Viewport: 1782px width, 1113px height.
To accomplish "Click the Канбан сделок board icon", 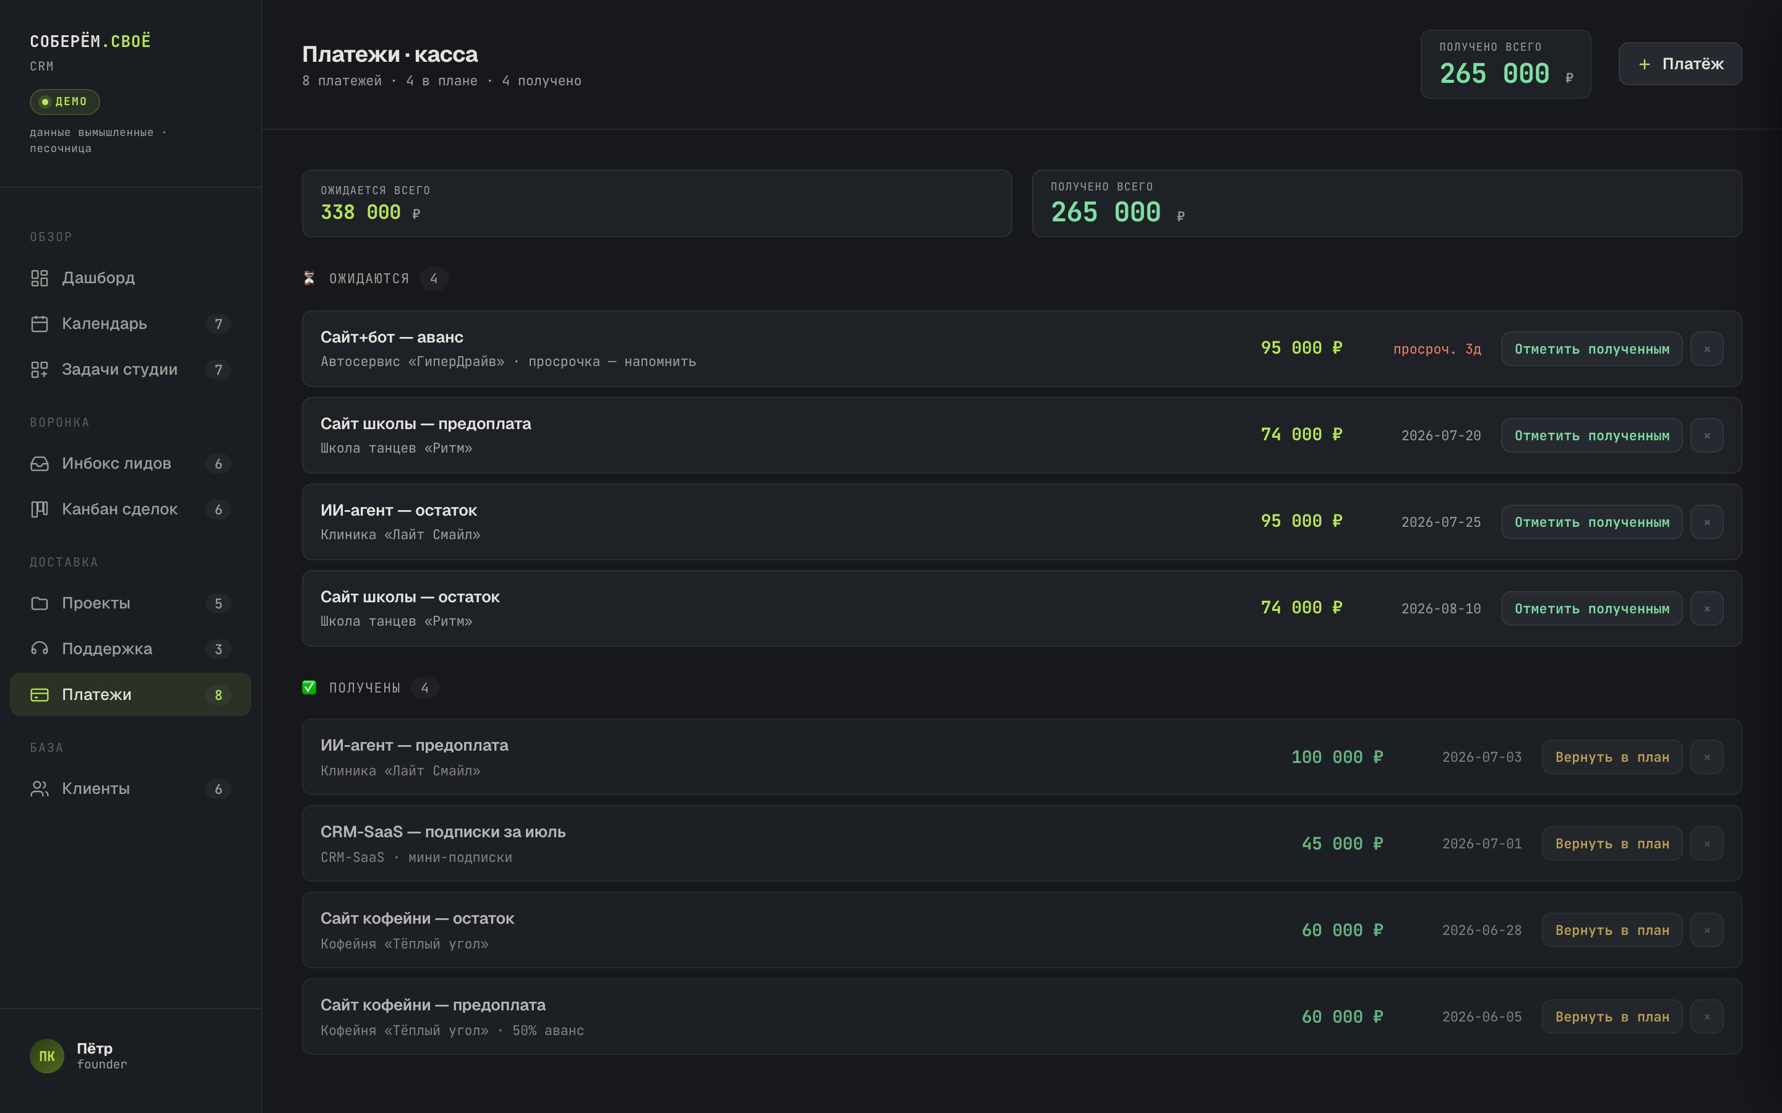I will coord(39,510).
